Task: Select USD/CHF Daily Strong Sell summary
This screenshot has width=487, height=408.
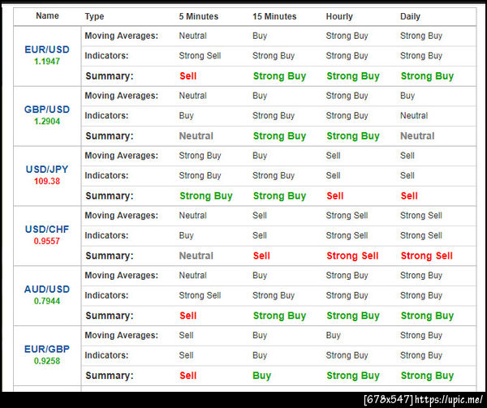Action: (426, 256)
